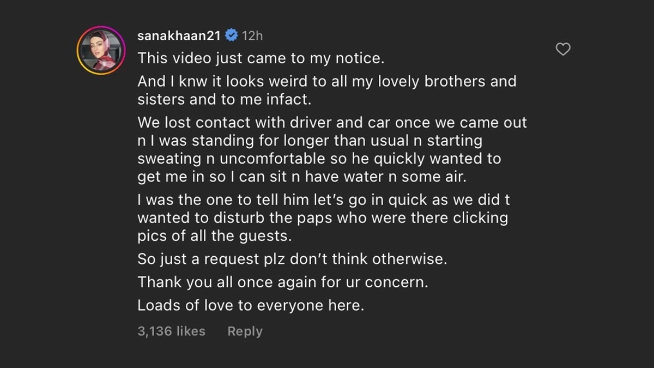Screen dimensions: 654x368
Task: Click the line "Thank you all once again for ur concern."
Action: (283, 282)
